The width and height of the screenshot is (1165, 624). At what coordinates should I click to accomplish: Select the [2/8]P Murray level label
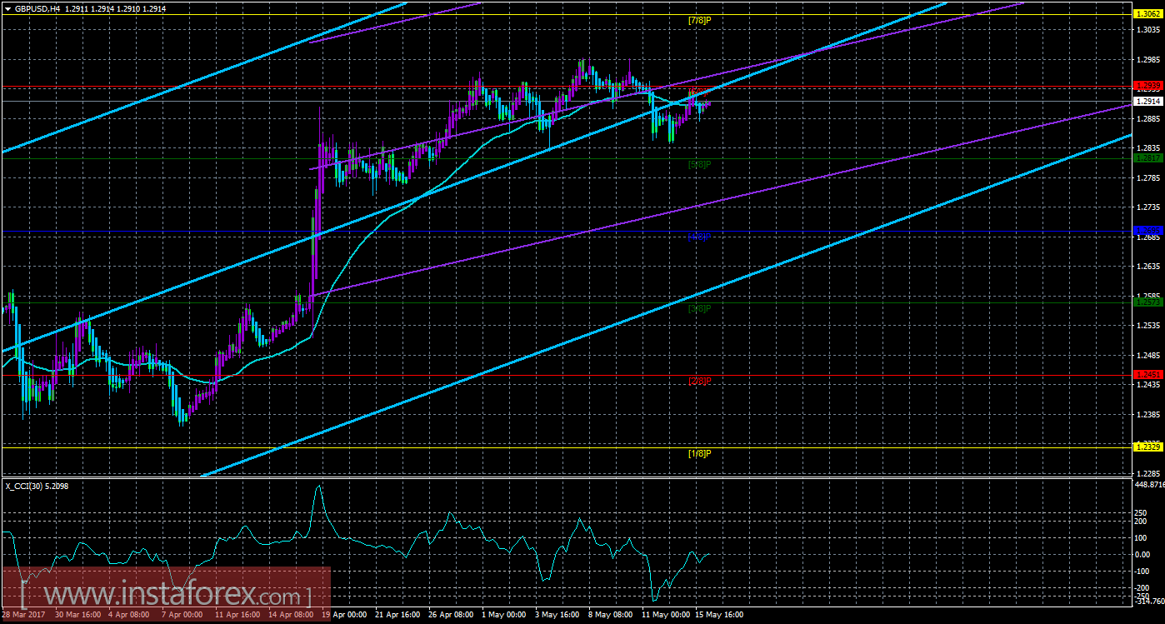tap(699, 381)
